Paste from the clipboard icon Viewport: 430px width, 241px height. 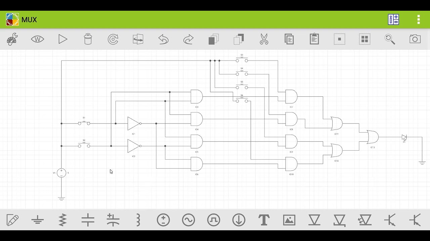coord(314,39)
